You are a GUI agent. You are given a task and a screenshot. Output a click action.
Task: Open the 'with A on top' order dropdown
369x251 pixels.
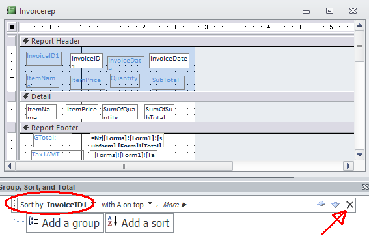pos(150,203)
